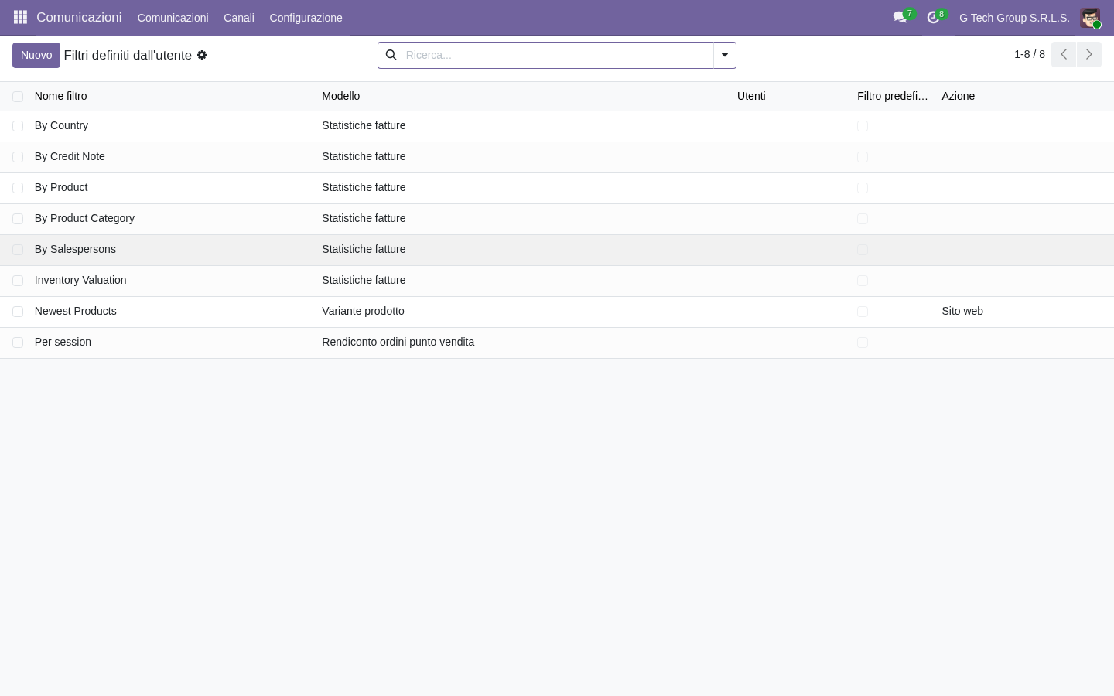
Task: Open the Comunicazioni menu item
Action: (173, 18)
